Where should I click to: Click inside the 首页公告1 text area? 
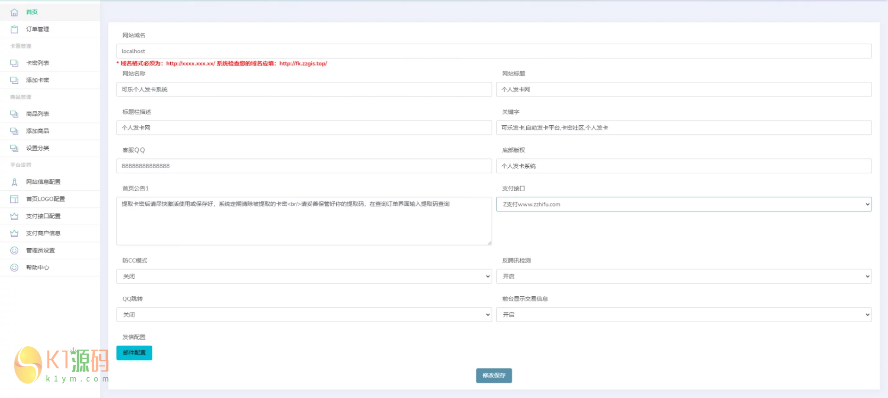point(304,221)
